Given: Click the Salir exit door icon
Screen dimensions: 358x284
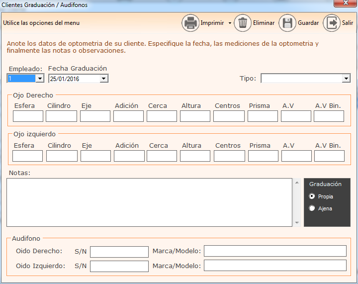Looking at the screenshot, I should click(x=332, y=23).
